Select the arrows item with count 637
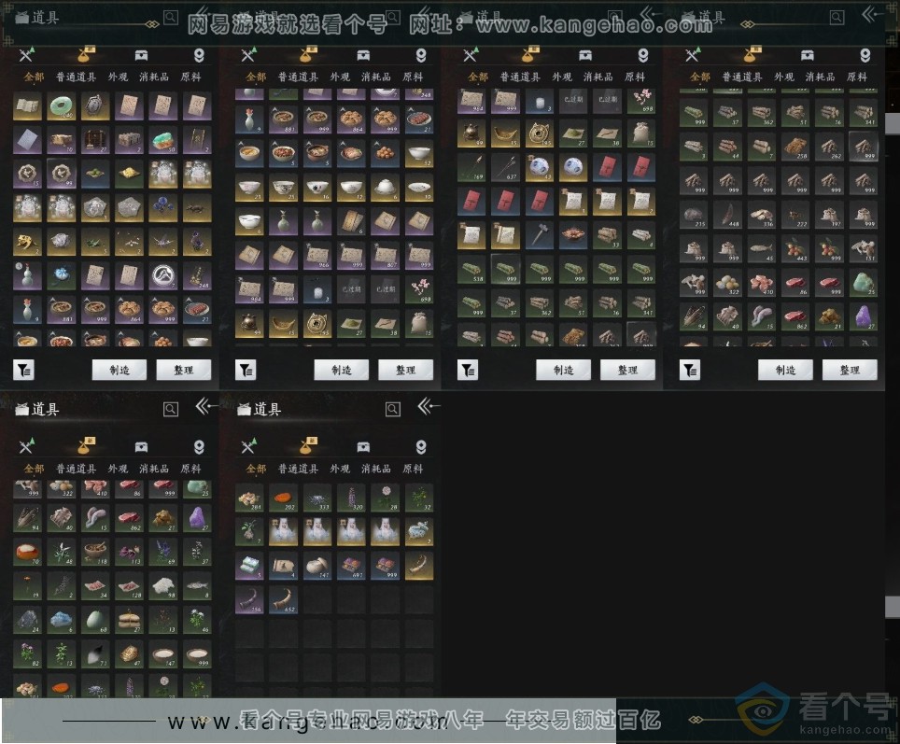This screenshot has width=900, height=744. click(x=505, y=167)
